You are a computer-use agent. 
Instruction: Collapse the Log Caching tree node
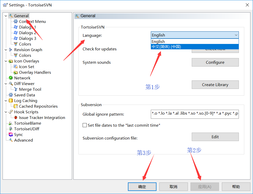[6, 101]
